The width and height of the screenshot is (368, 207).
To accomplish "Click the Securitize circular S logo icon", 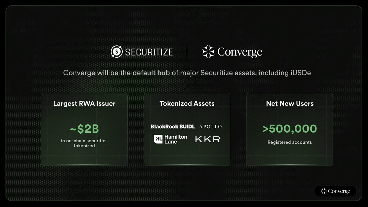I will pos(117,52).
